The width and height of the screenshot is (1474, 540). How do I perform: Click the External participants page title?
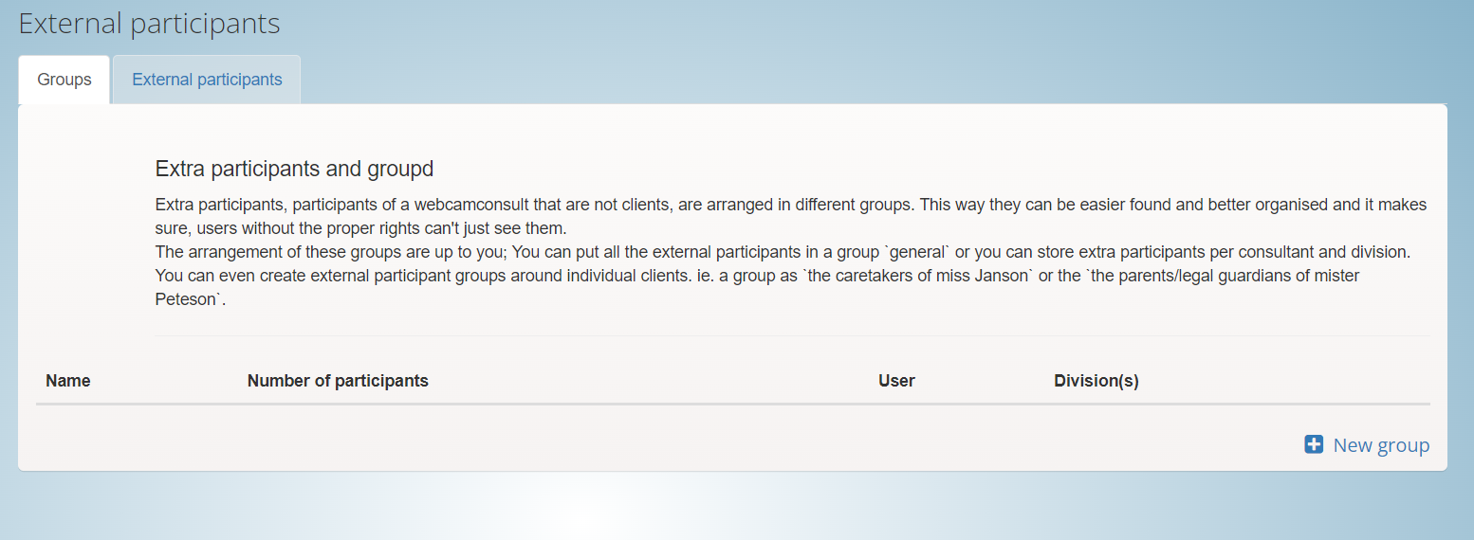pos(150,23)
